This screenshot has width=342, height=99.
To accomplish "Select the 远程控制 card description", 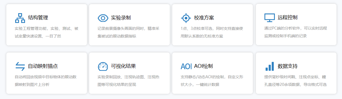I will point(296,32).
